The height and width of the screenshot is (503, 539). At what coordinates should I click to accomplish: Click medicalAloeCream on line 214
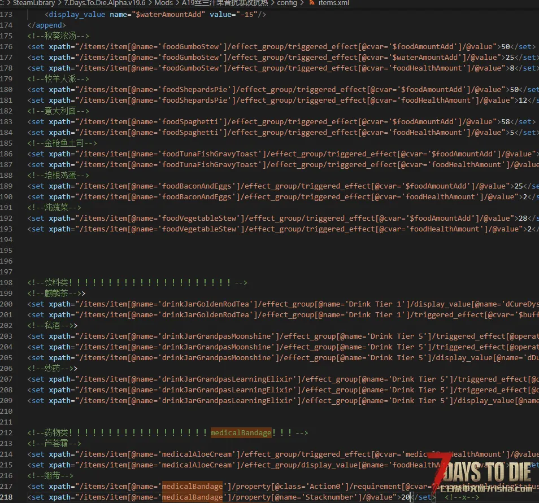click(x=197, y=454)
